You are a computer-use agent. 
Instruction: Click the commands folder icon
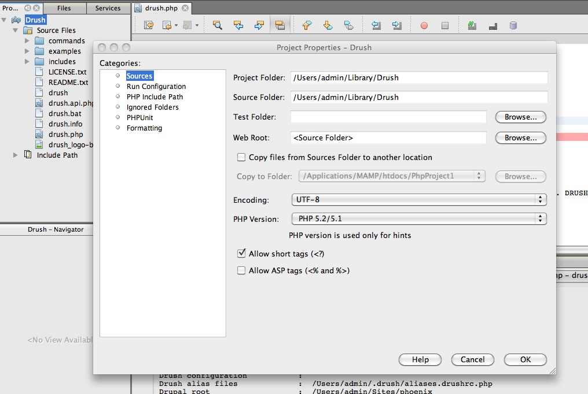coord(39,40)
